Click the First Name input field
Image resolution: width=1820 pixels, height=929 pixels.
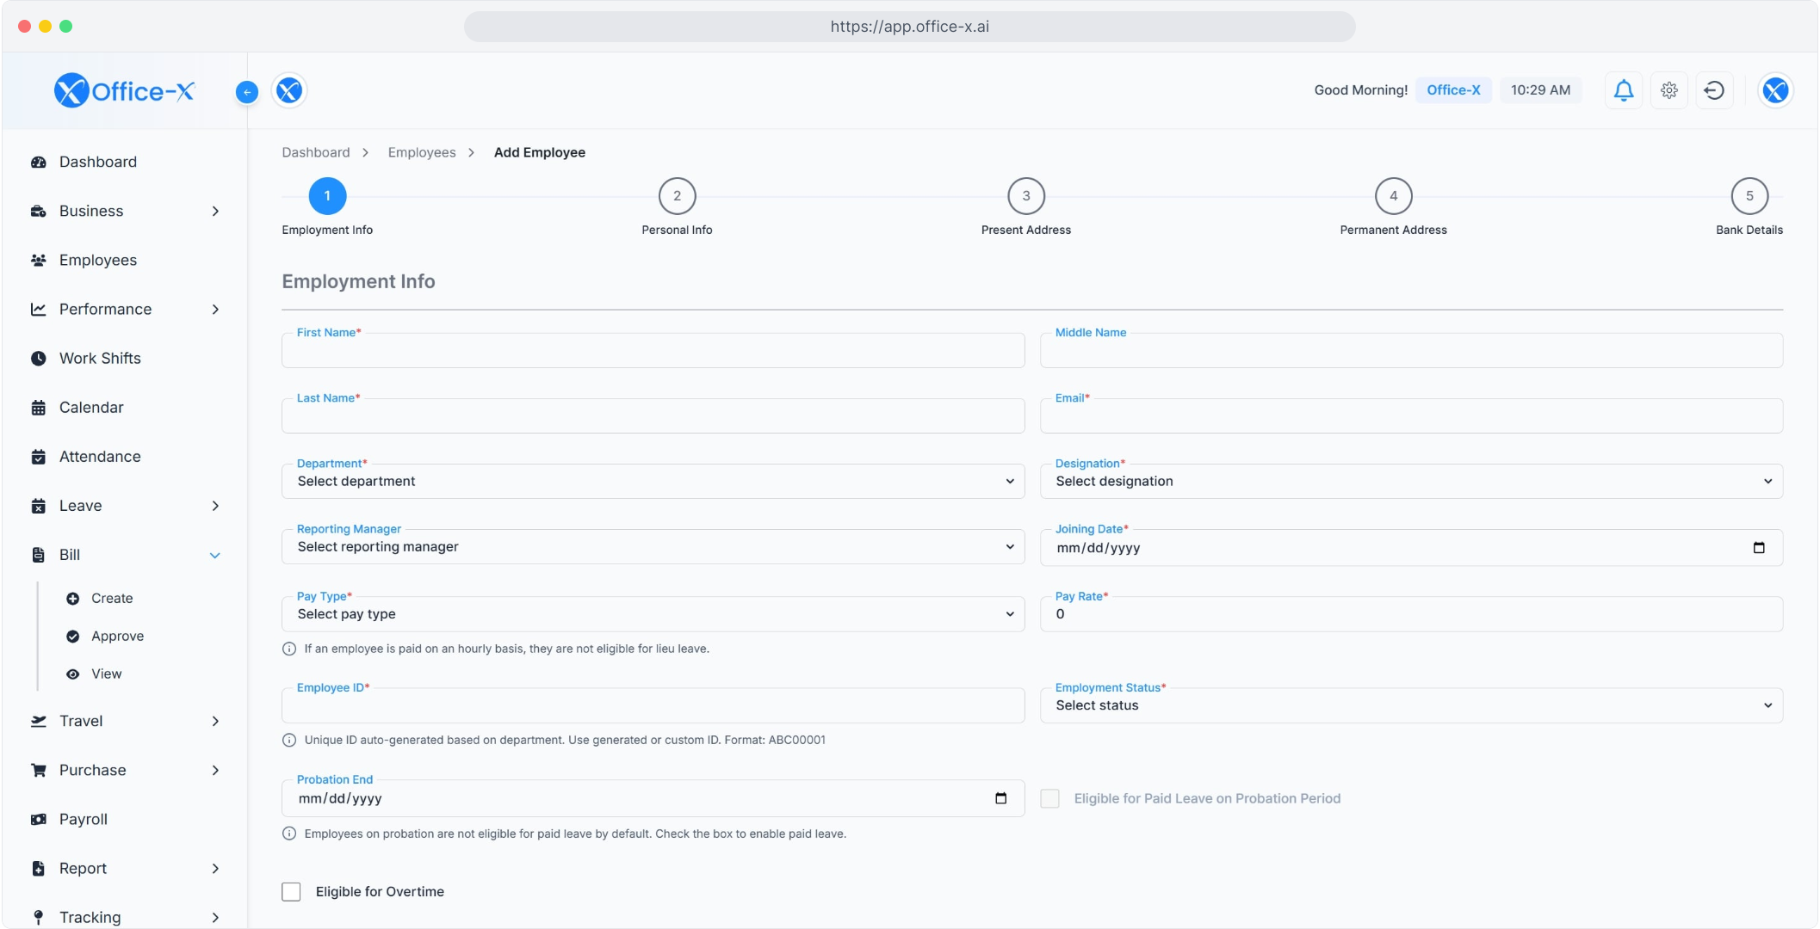pyautogui.click(x=653, y=351)
